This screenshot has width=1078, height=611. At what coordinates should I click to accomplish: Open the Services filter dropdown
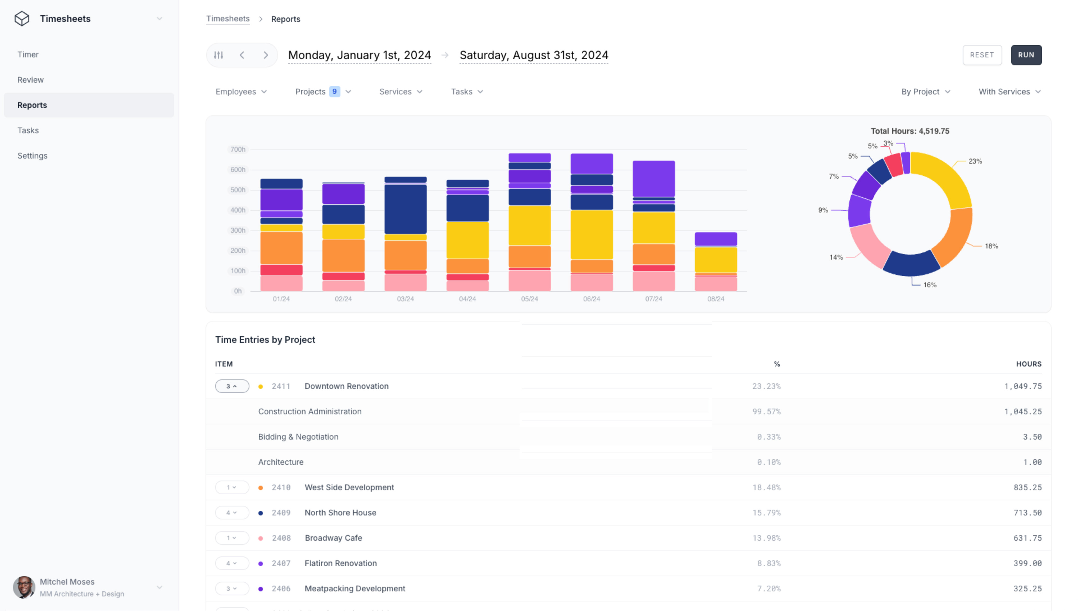[x=401, y=92]
